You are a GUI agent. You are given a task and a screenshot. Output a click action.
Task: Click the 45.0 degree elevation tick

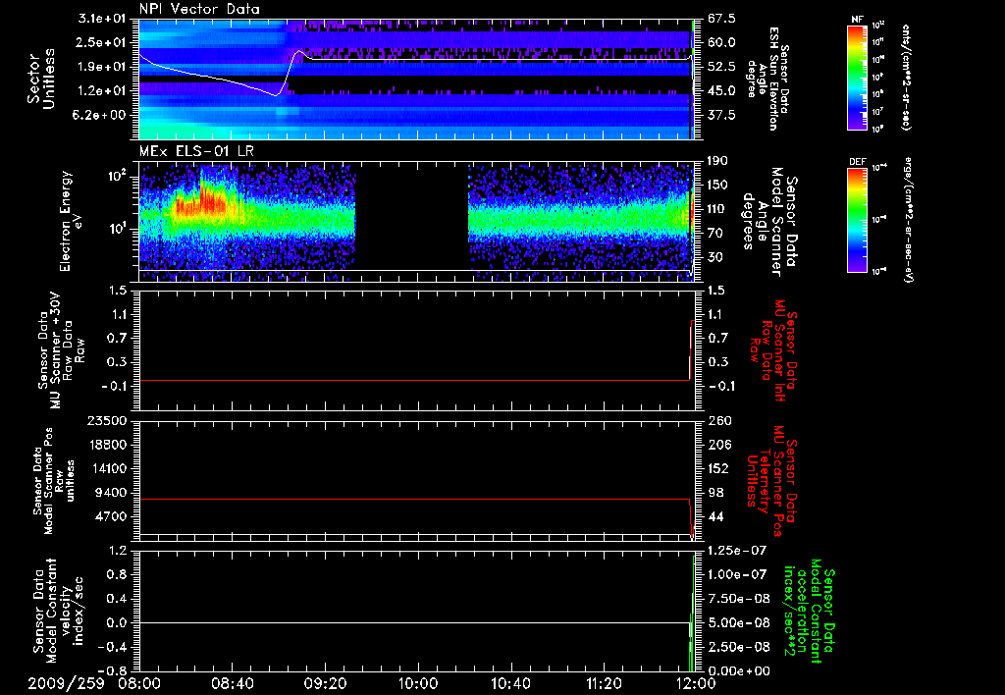(721, 91)
